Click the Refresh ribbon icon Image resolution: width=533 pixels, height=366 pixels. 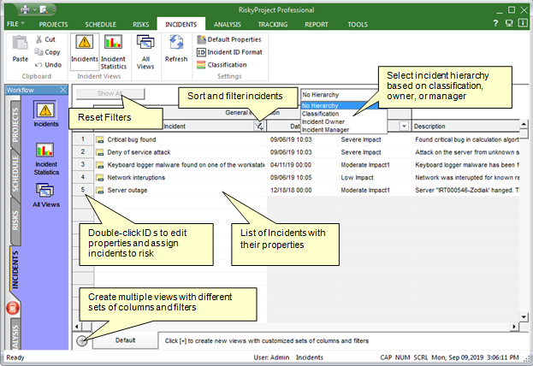(x=176, y=43)
